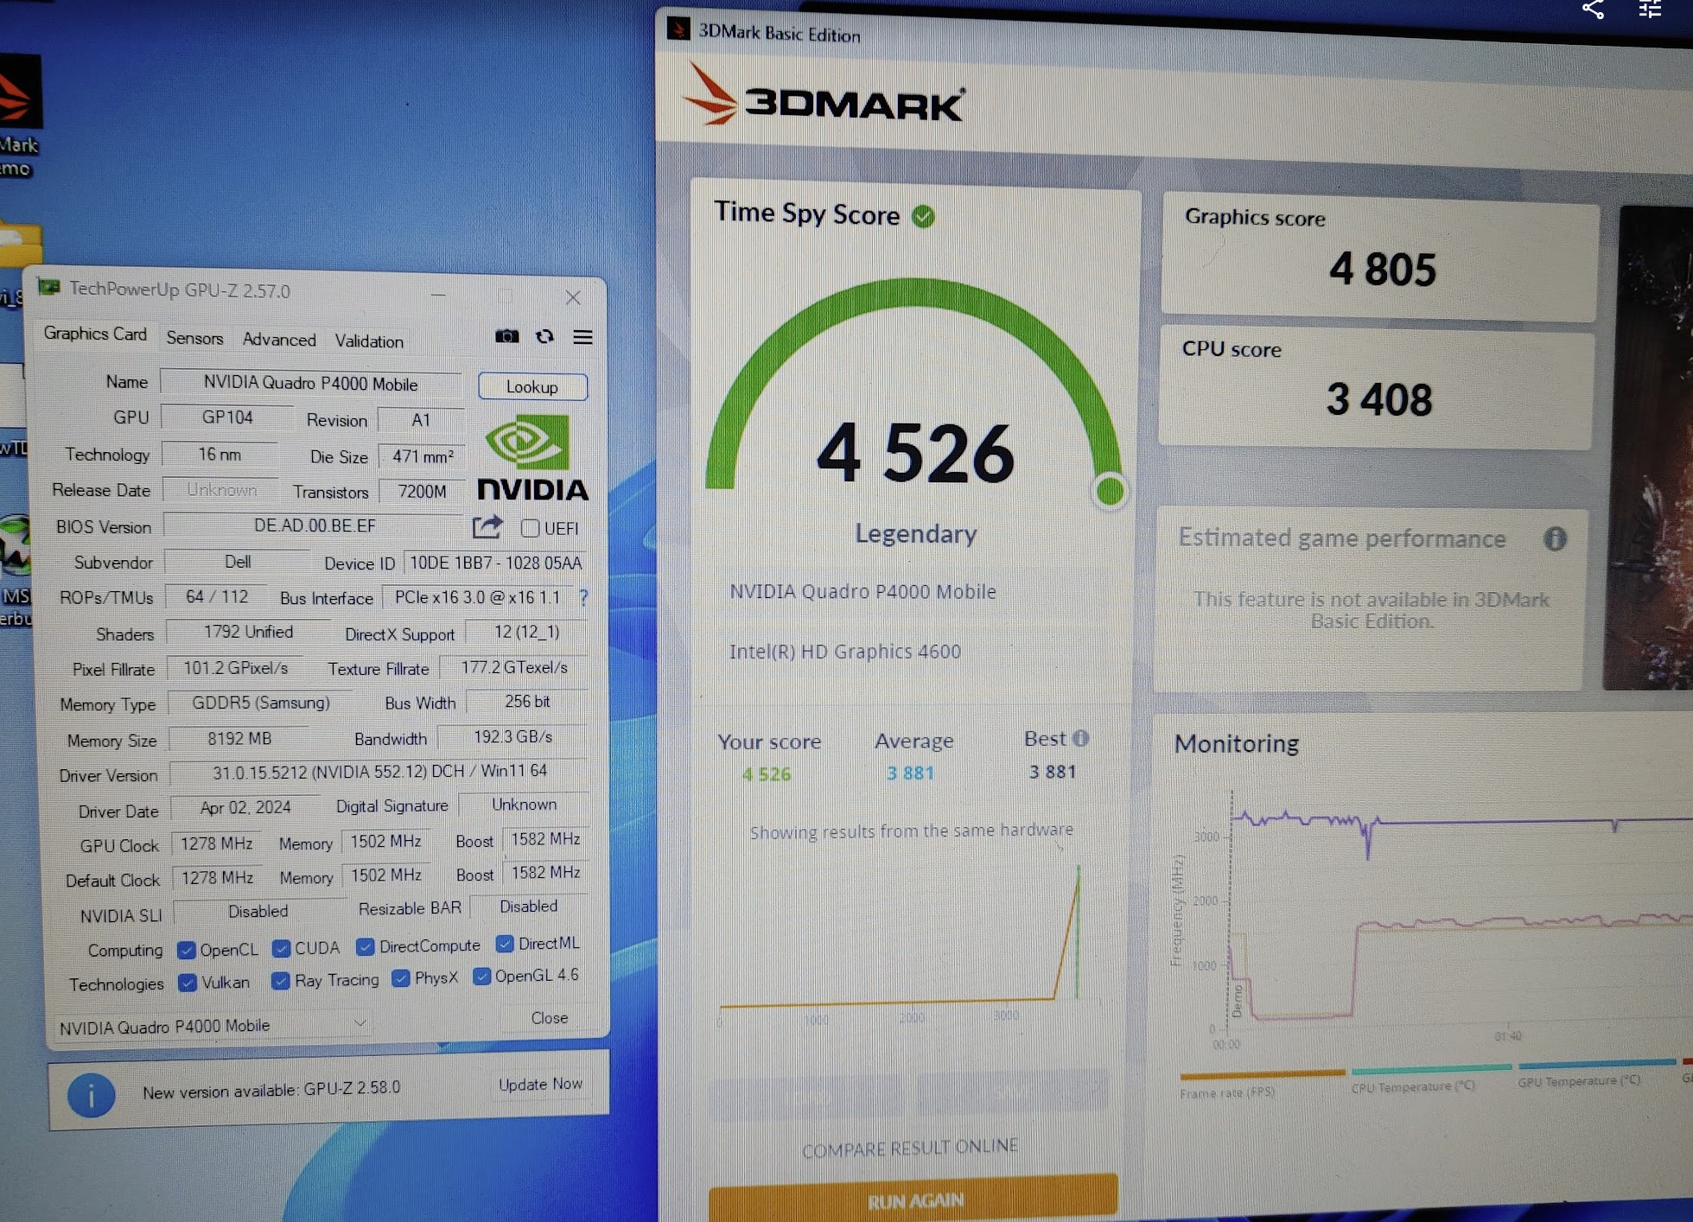Click the Driver Version field
This screenshot has height=1222, width=1693.
pos(379,771)
